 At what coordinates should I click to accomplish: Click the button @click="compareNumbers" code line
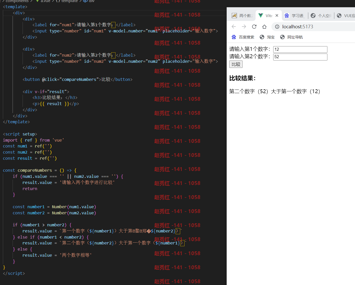(x=77, y=79)
